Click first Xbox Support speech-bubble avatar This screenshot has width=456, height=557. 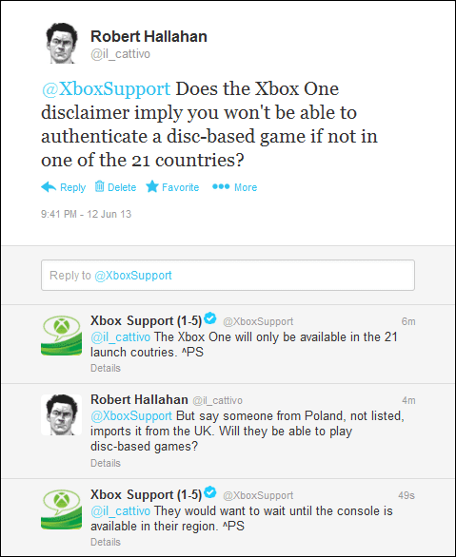(x=61, y=335)
